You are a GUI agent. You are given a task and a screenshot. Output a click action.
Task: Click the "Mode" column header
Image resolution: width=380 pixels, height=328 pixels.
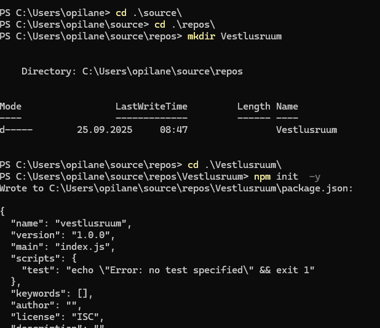[x=10, y=106]
